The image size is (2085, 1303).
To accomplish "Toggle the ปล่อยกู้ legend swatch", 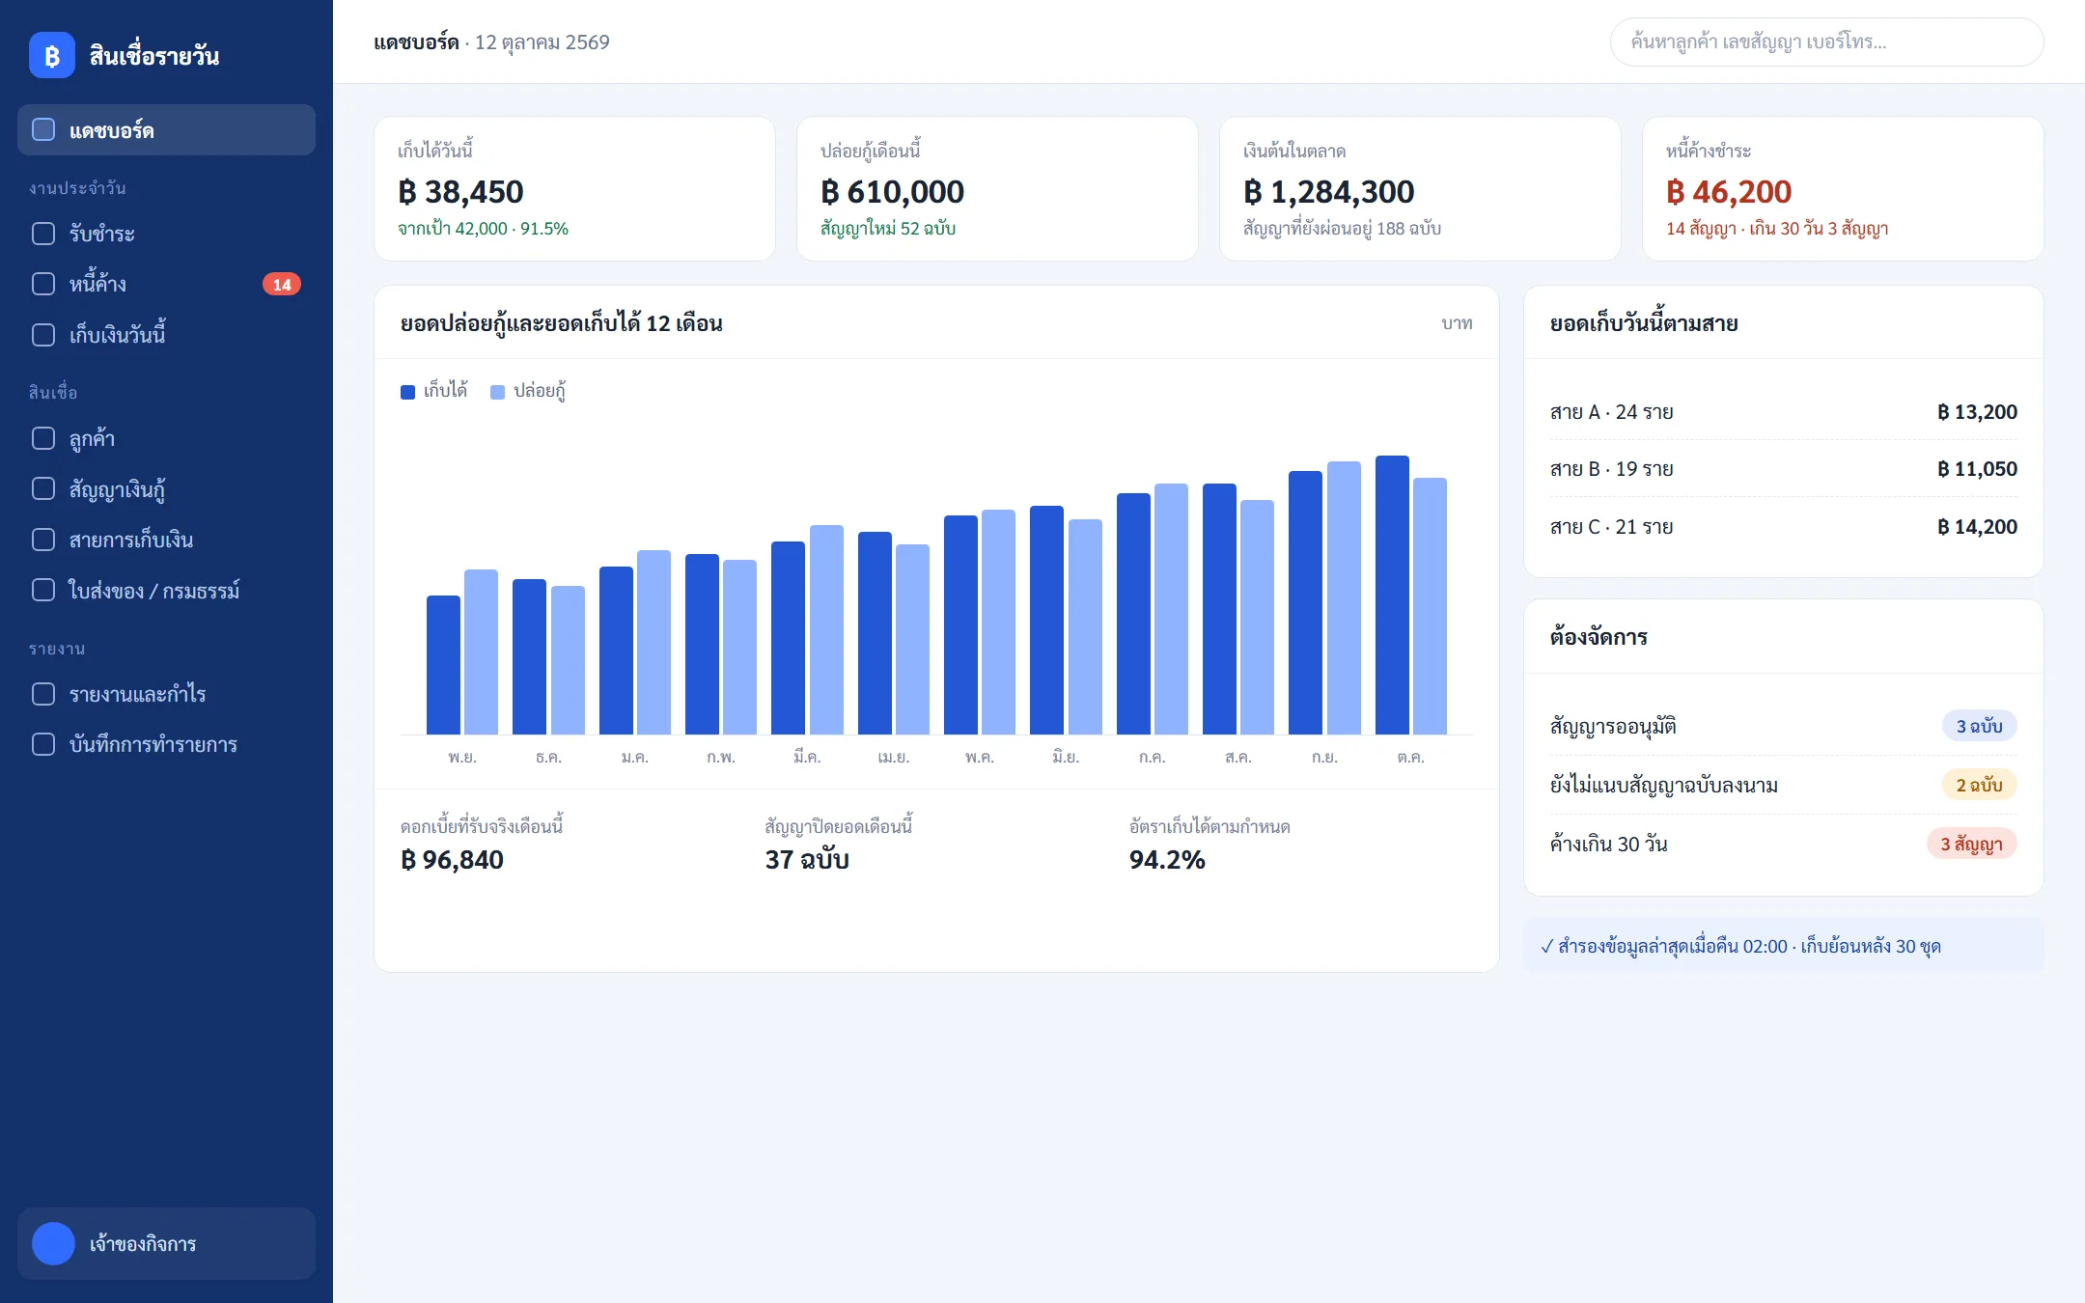I will [x=497, y=392].
